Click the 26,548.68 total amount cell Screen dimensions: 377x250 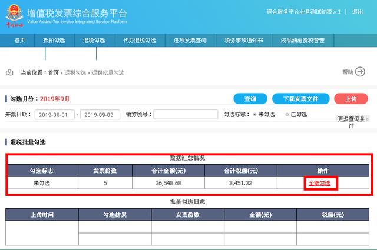click(168, 183)
